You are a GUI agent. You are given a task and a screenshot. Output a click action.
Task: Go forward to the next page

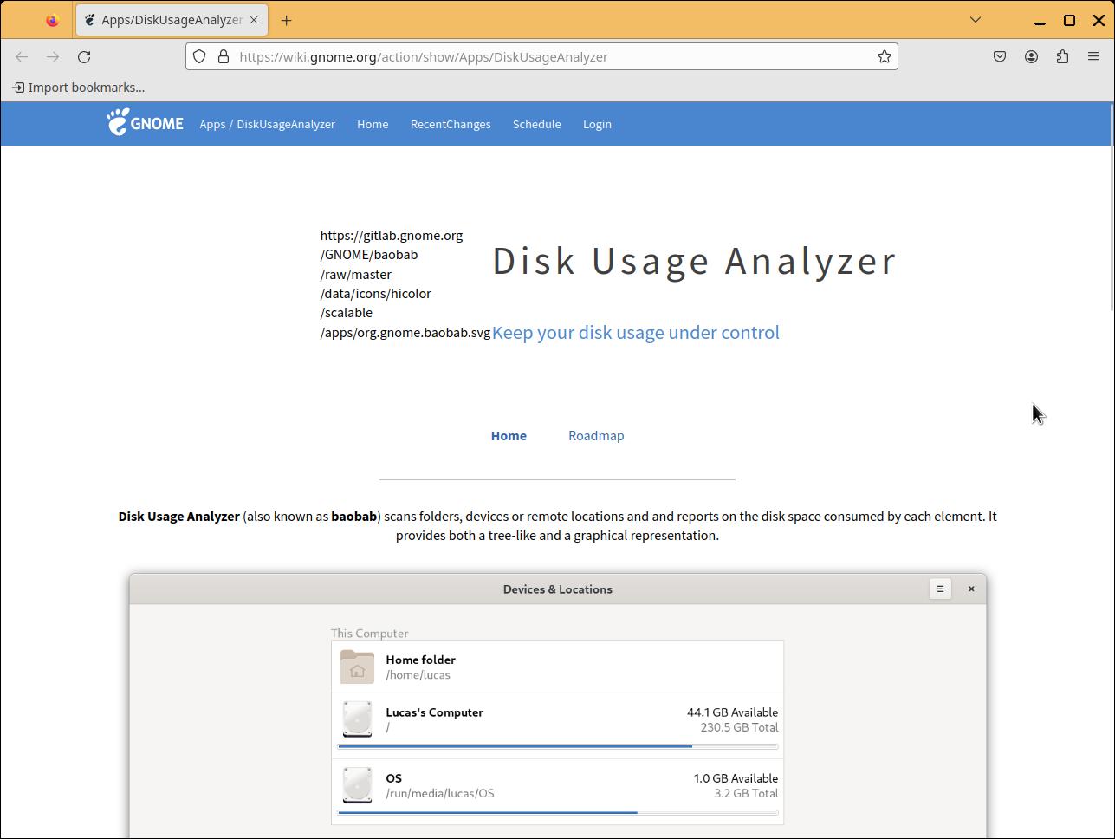(53, 56)
